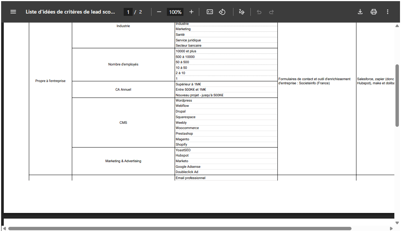Click the "Weebly" row

tap(226, 123)
